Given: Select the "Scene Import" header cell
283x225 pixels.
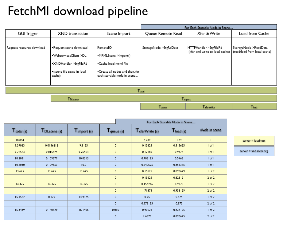Looking at the screenshot, I should pyautogui.click(x=118, y=33).
